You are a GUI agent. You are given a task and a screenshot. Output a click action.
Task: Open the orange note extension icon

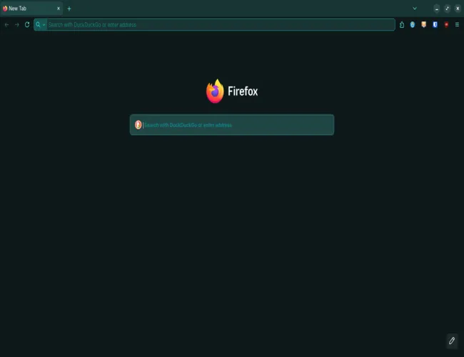[424, 24]
